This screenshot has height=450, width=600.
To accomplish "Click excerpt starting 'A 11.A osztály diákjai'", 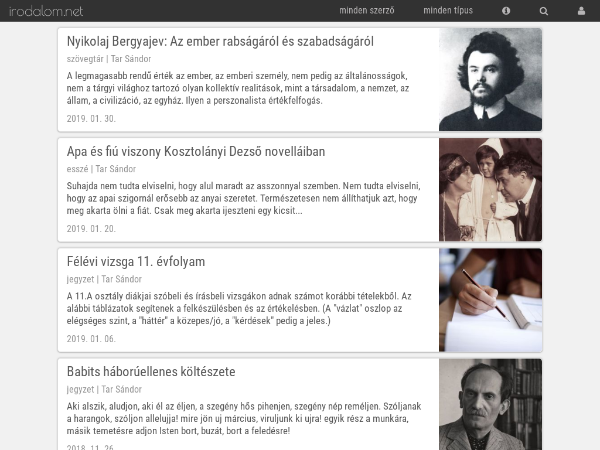I will 239,308.
